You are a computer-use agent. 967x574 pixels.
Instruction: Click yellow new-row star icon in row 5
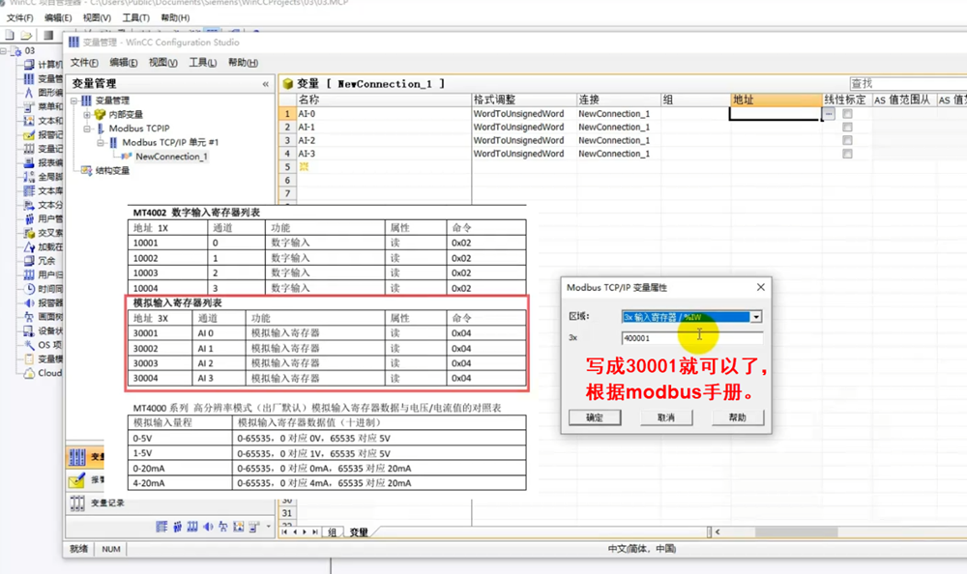point(304,166)
